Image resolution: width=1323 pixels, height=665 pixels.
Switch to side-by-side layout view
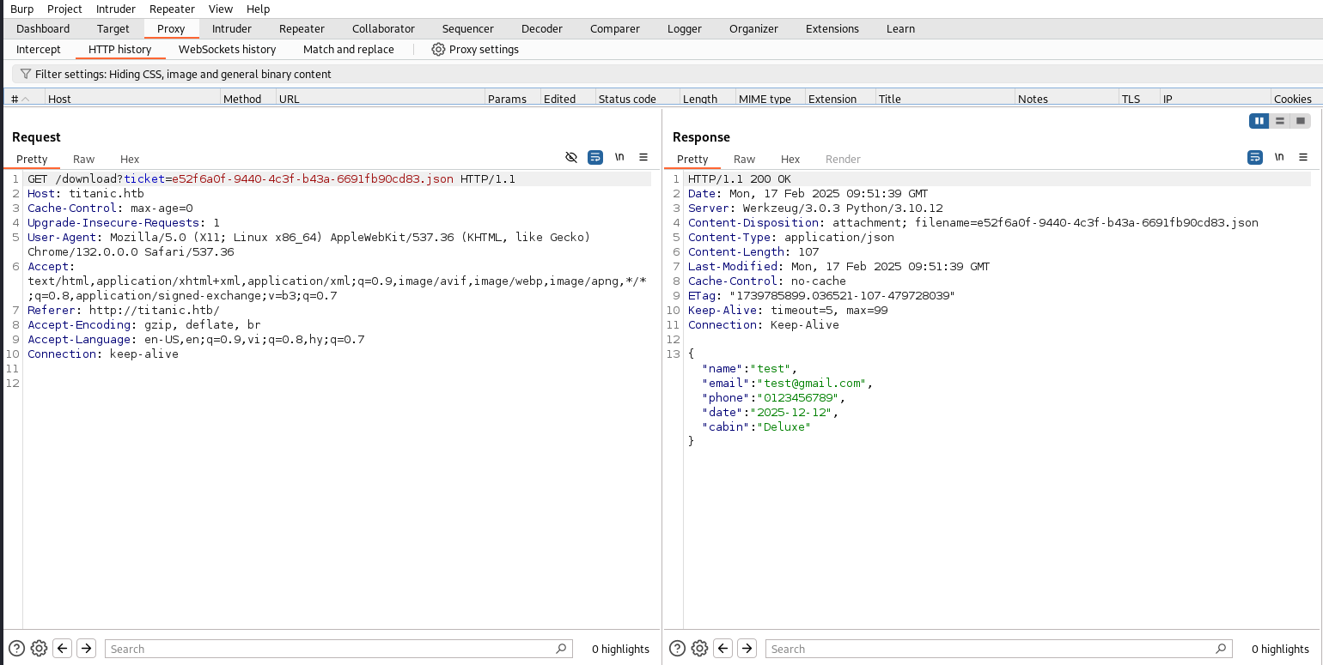point(1259,121)
